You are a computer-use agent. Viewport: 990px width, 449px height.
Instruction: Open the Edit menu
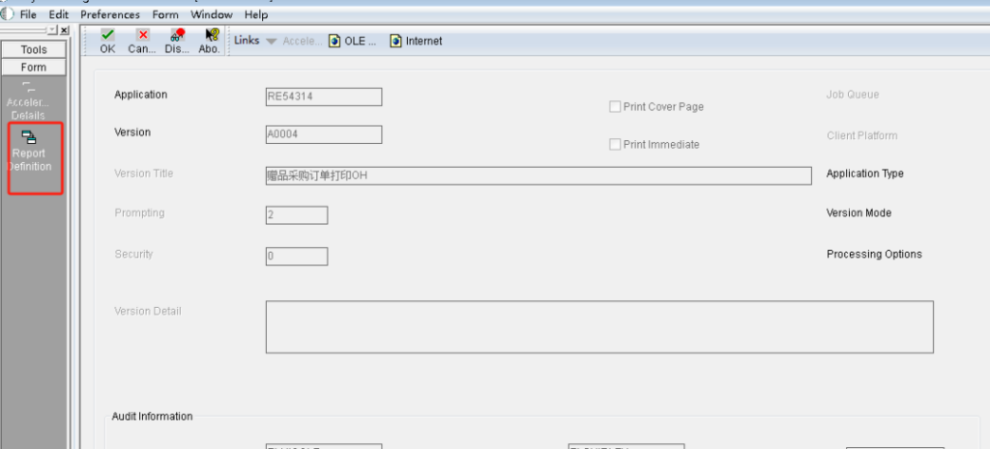[x=59, y=14]
